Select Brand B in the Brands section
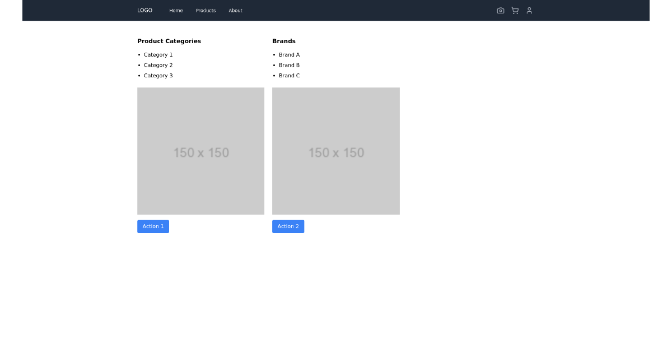672x353 pixels. coord(290,65)
